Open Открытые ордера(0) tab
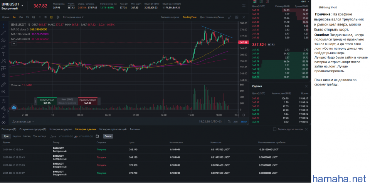The image size is (370, 183). tap(33, 129)
